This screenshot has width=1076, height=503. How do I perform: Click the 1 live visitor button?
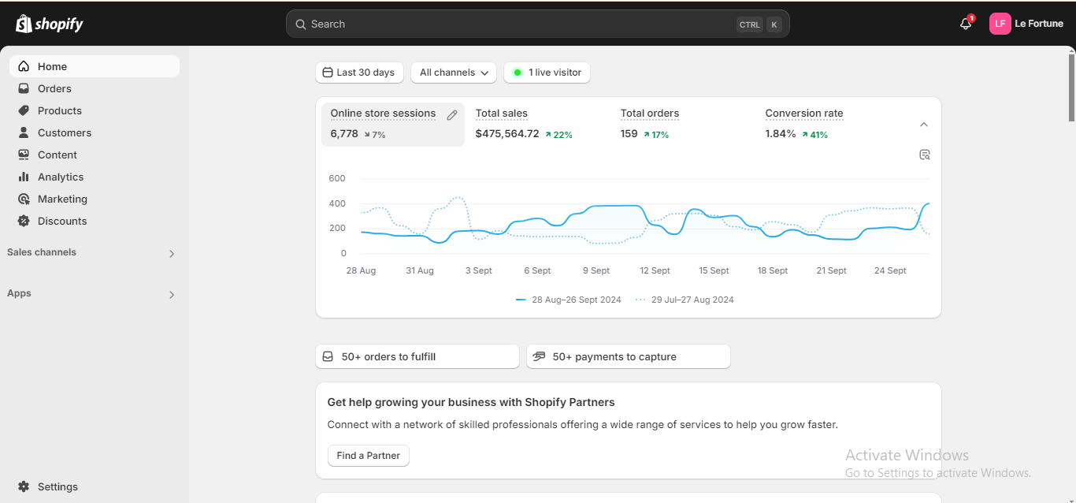coord(547,73)
